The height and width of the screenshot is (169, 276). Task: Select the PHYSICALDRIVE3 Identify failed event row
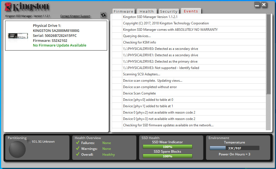pyautogui.click(x=189, y=68)
